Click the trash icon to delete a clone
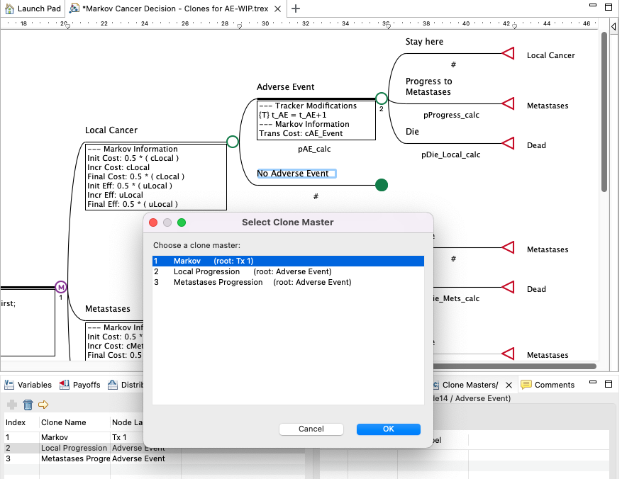622x479 pixels. click(x=28, y=405)
